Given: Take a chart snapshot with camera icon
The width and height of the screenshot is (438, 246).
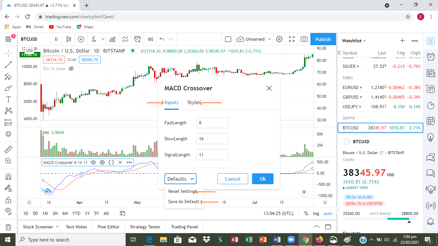Looking at the screenshot, I should coord(304,39).
